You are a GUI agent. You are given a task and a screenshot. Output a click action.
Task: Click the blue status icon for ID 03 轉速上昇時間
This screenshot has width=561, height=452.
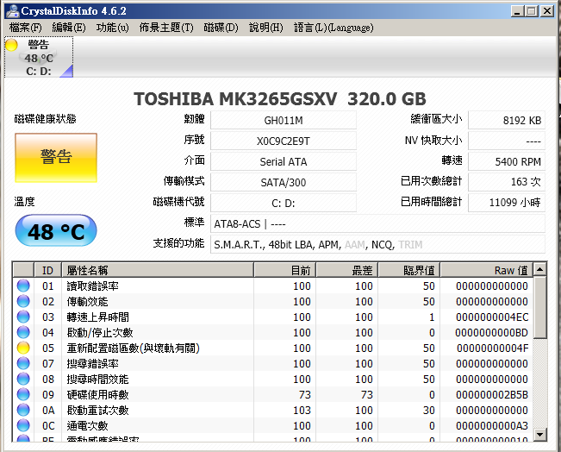23,317
